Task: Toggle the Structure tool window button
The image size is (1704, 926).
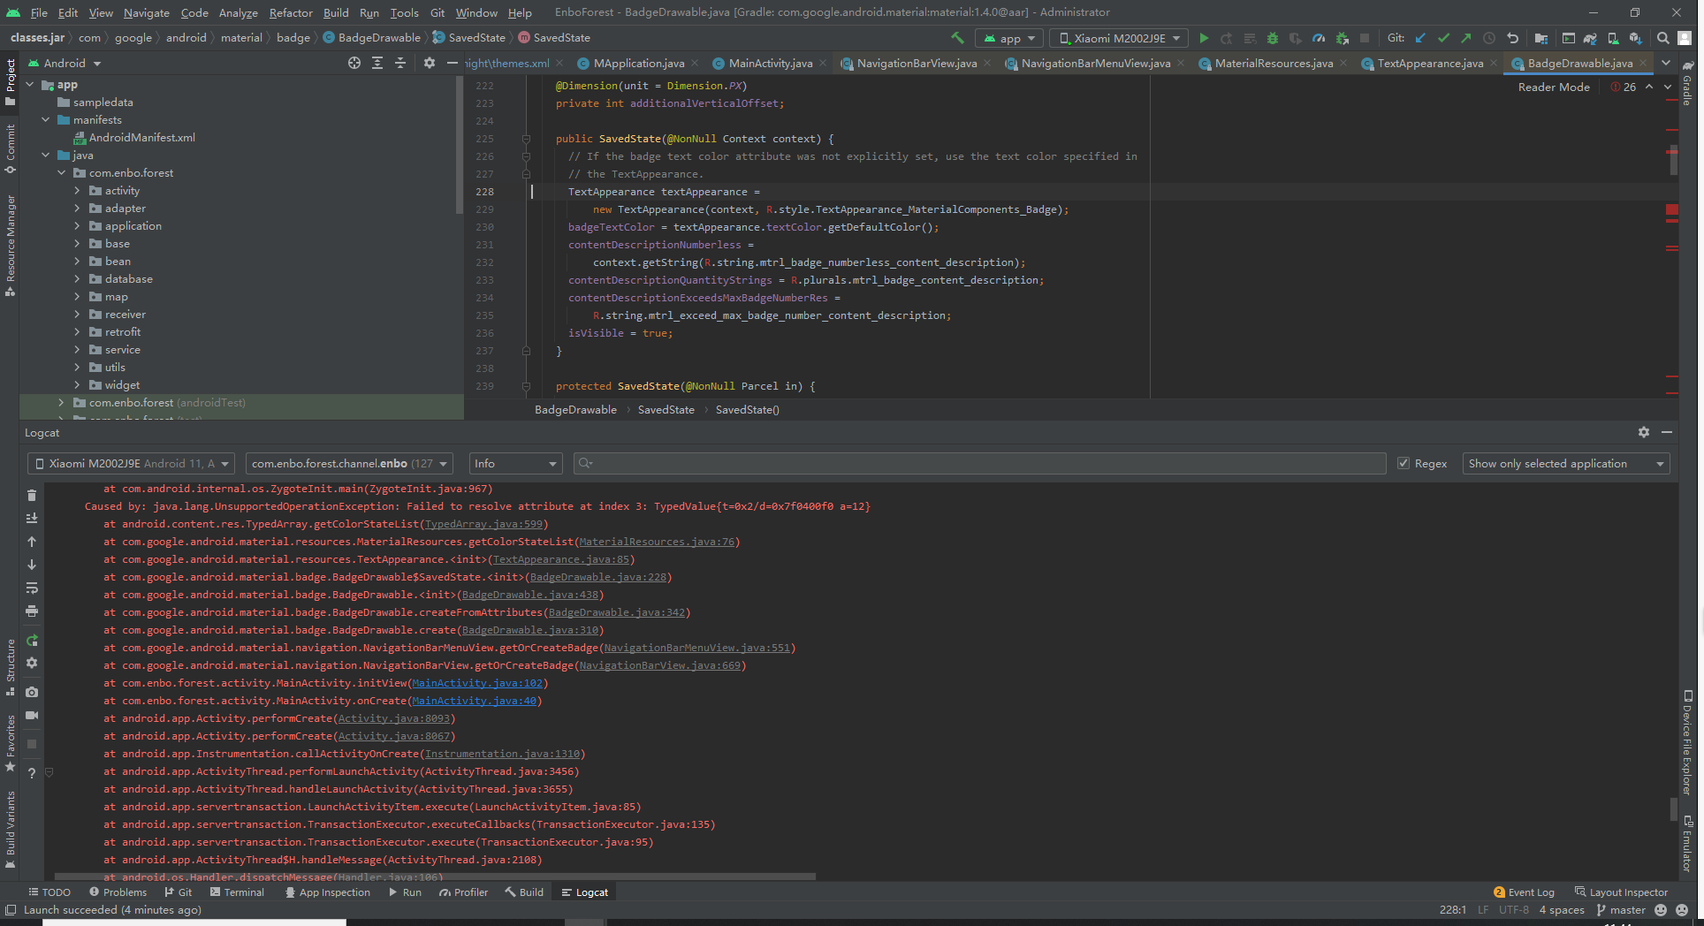Action: 11,667
